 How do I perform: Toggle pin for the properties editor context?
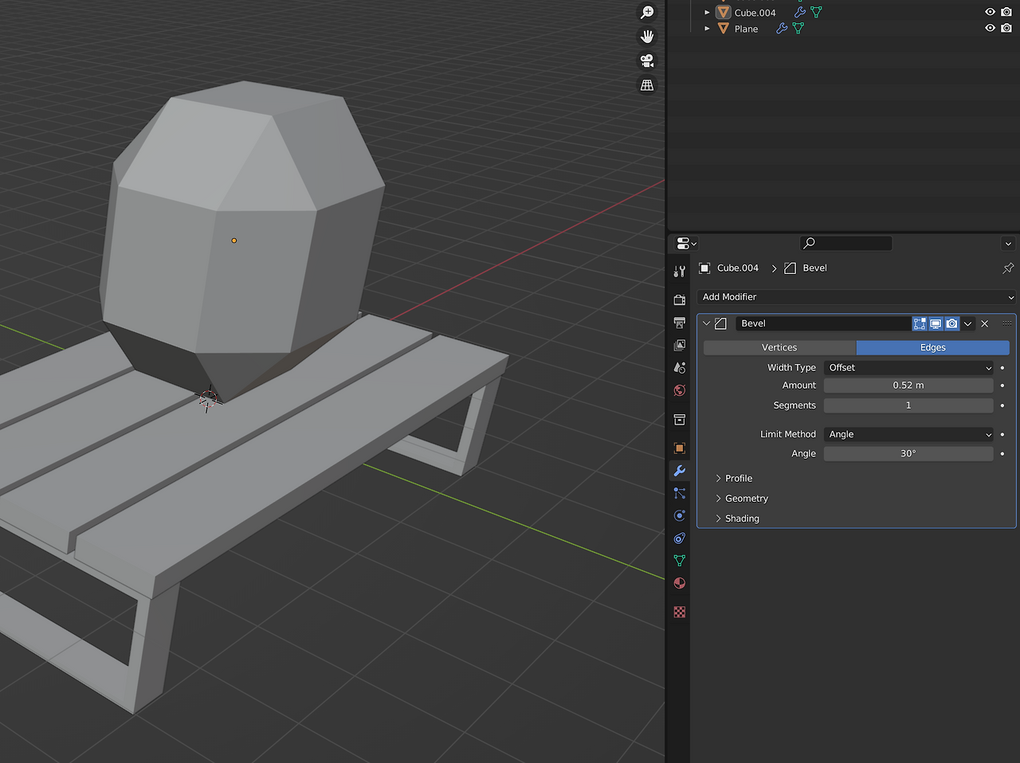[1008, 268]
